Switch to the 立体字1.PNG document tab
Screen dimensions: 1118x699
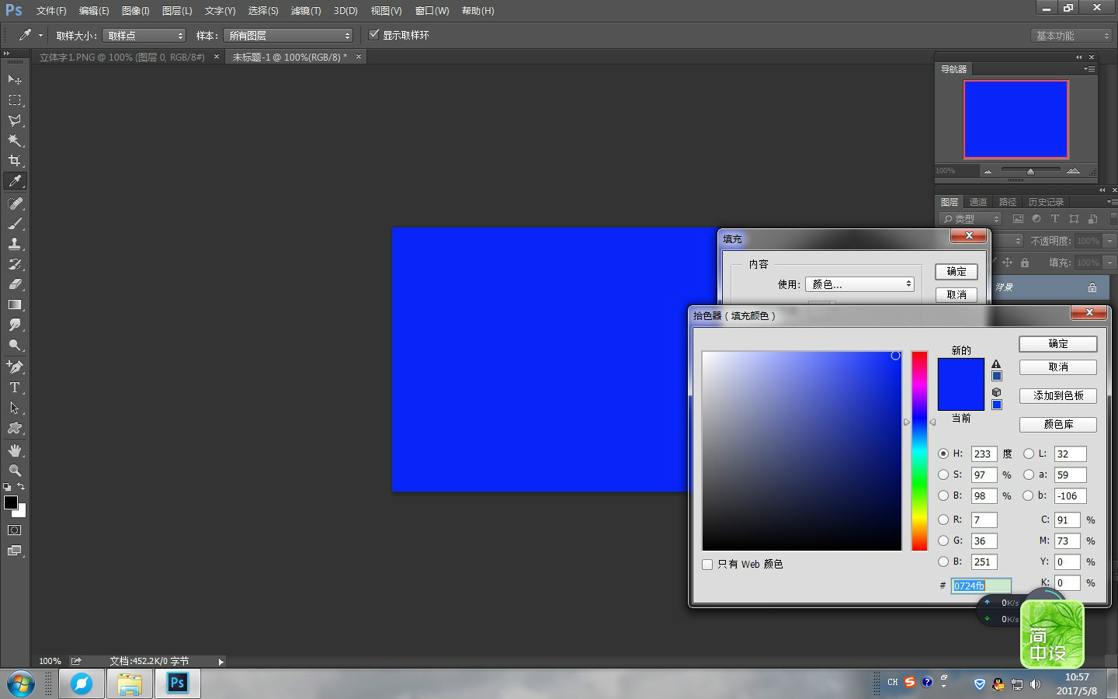122,57
